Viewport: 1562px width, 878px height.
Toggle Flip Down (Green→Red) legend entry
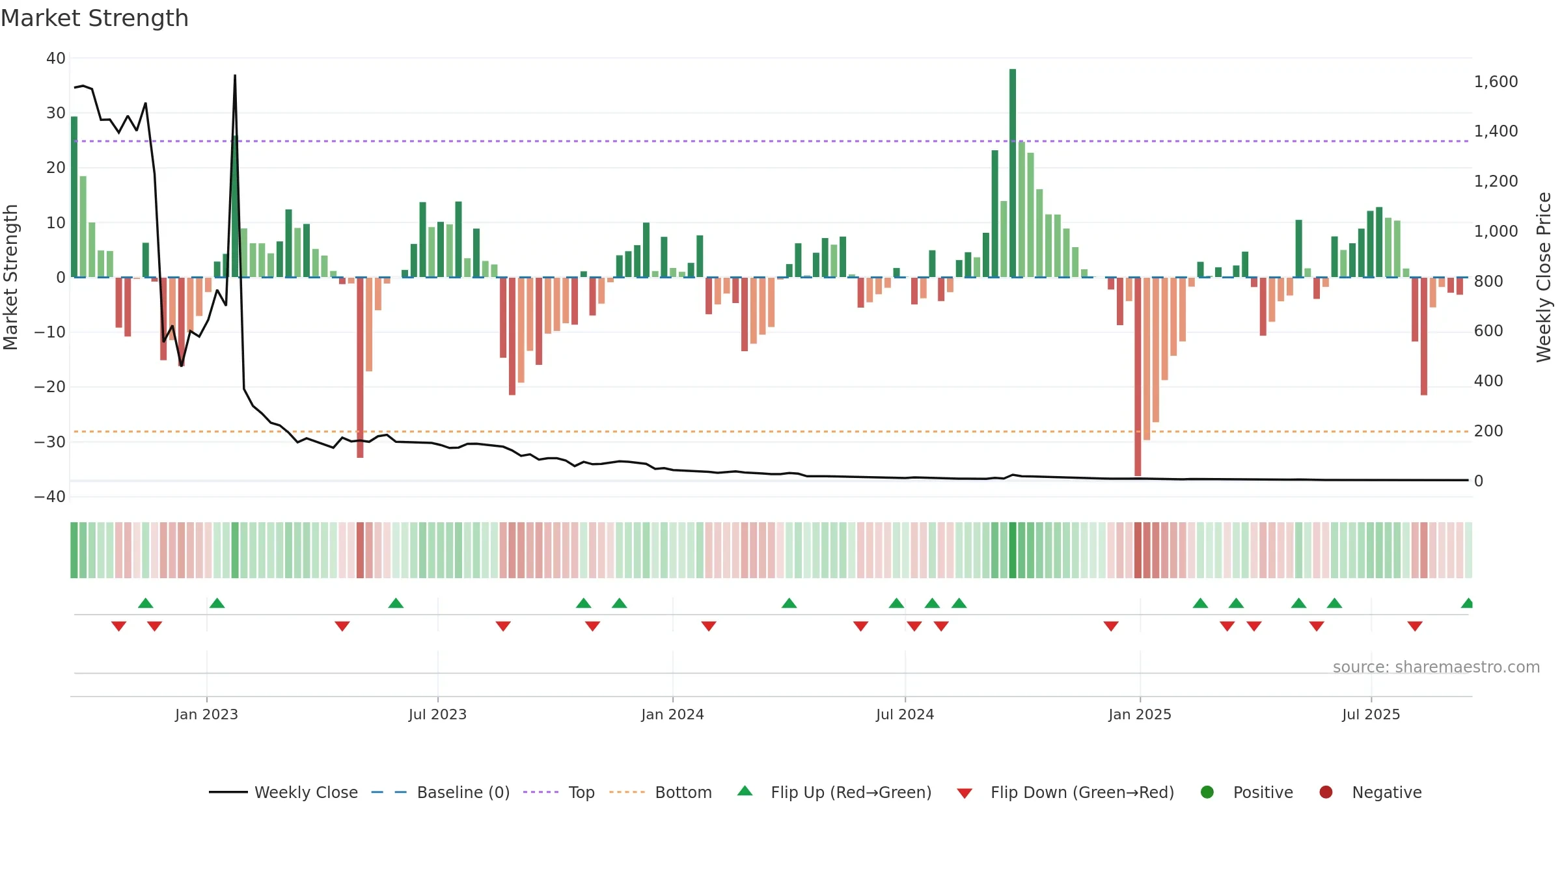1065,792
